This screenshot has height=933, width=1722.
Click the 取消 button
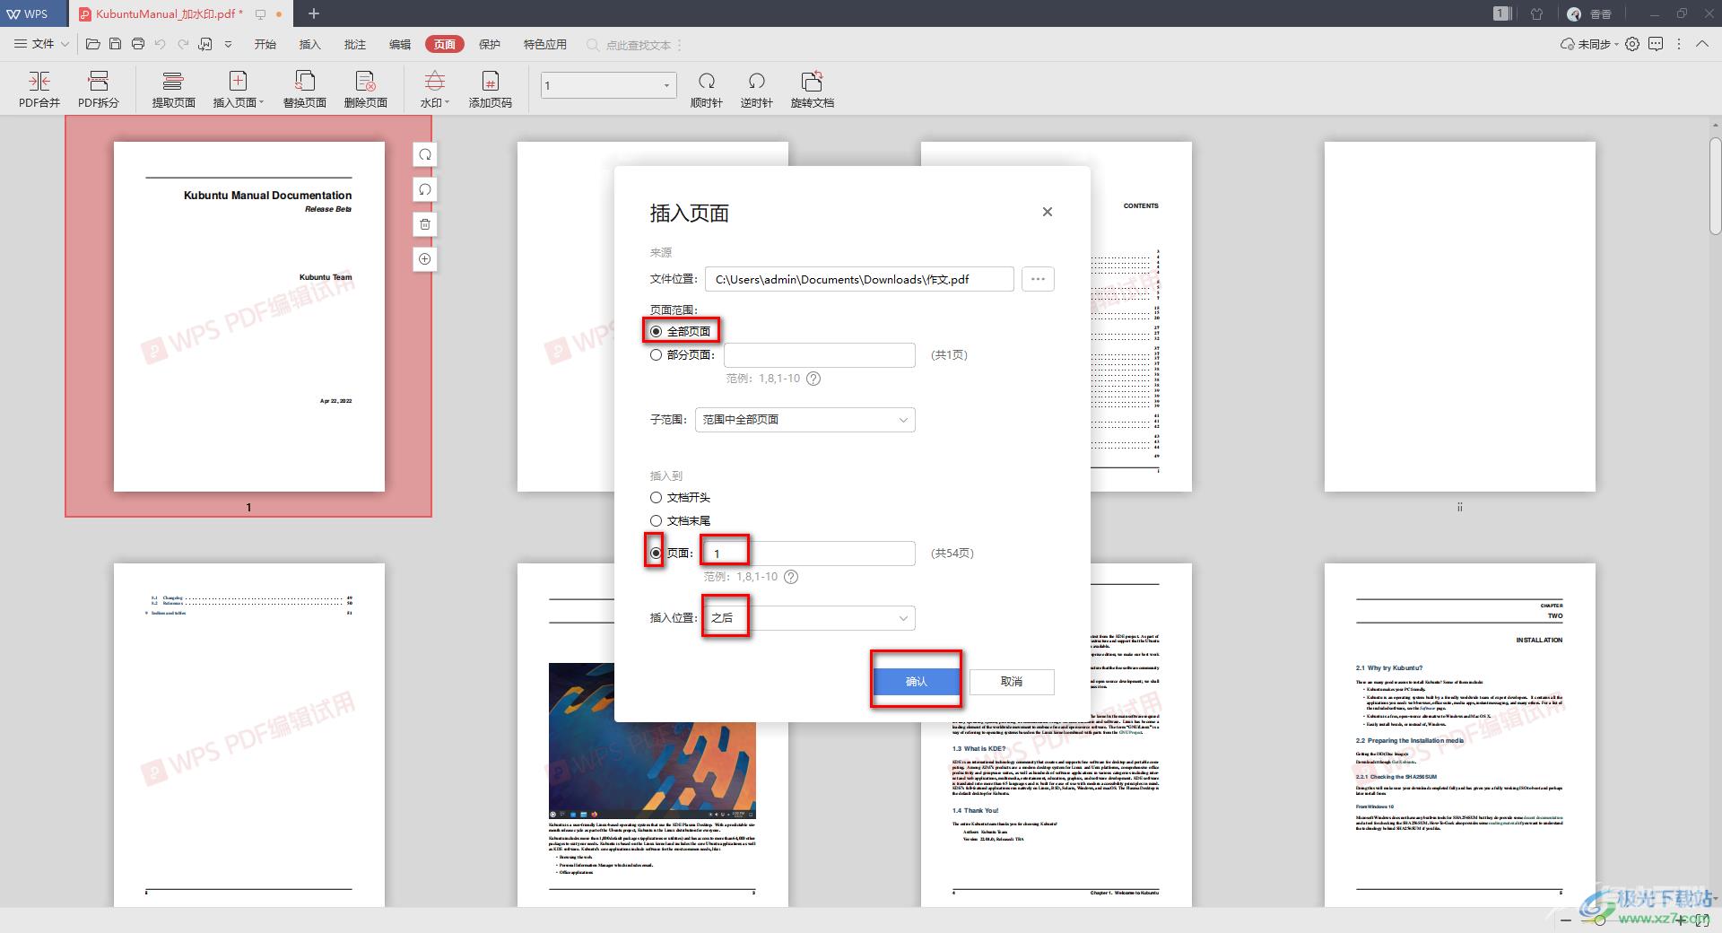pos(1012,682)
